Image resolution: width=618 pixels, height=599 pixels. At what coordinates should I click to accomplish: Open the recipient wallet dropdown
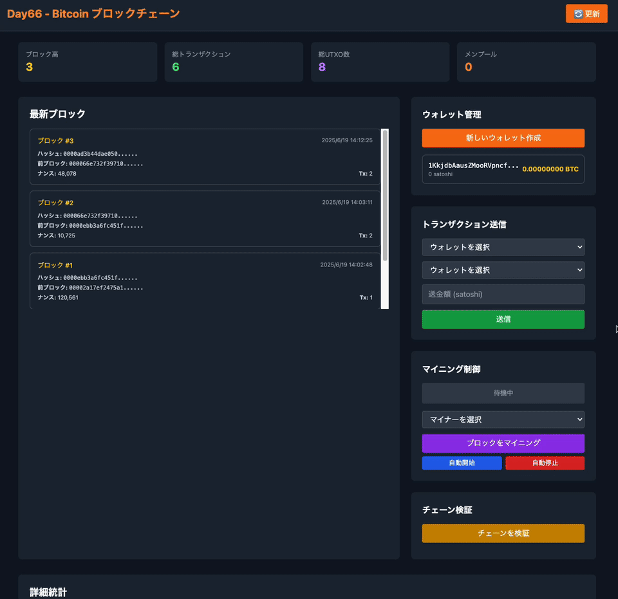coord(503,270)
